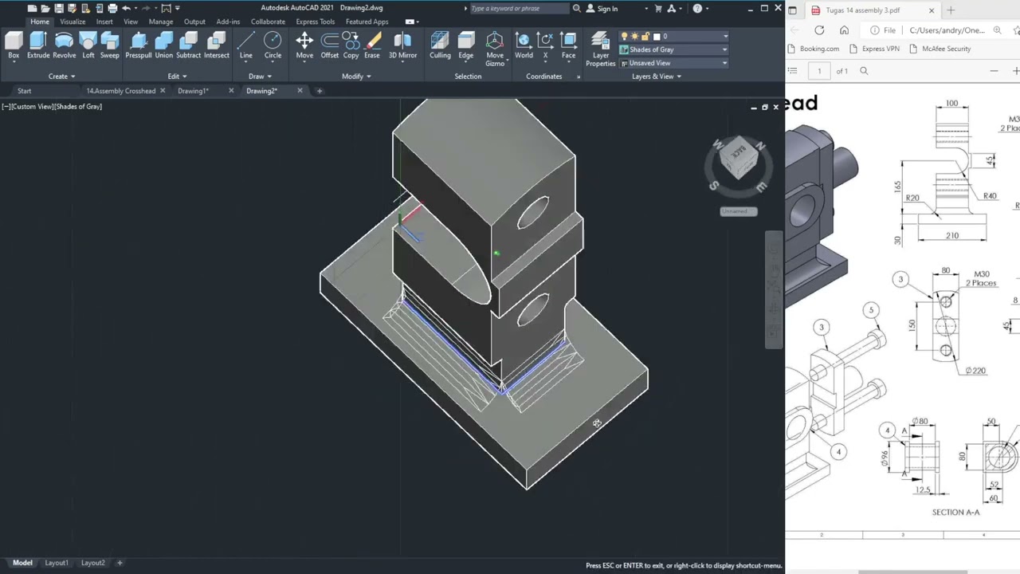The width and height of the screenshot is (1020, 574).
Task: Open Booking.com bookmark in browser
Action: pos(813,49)
